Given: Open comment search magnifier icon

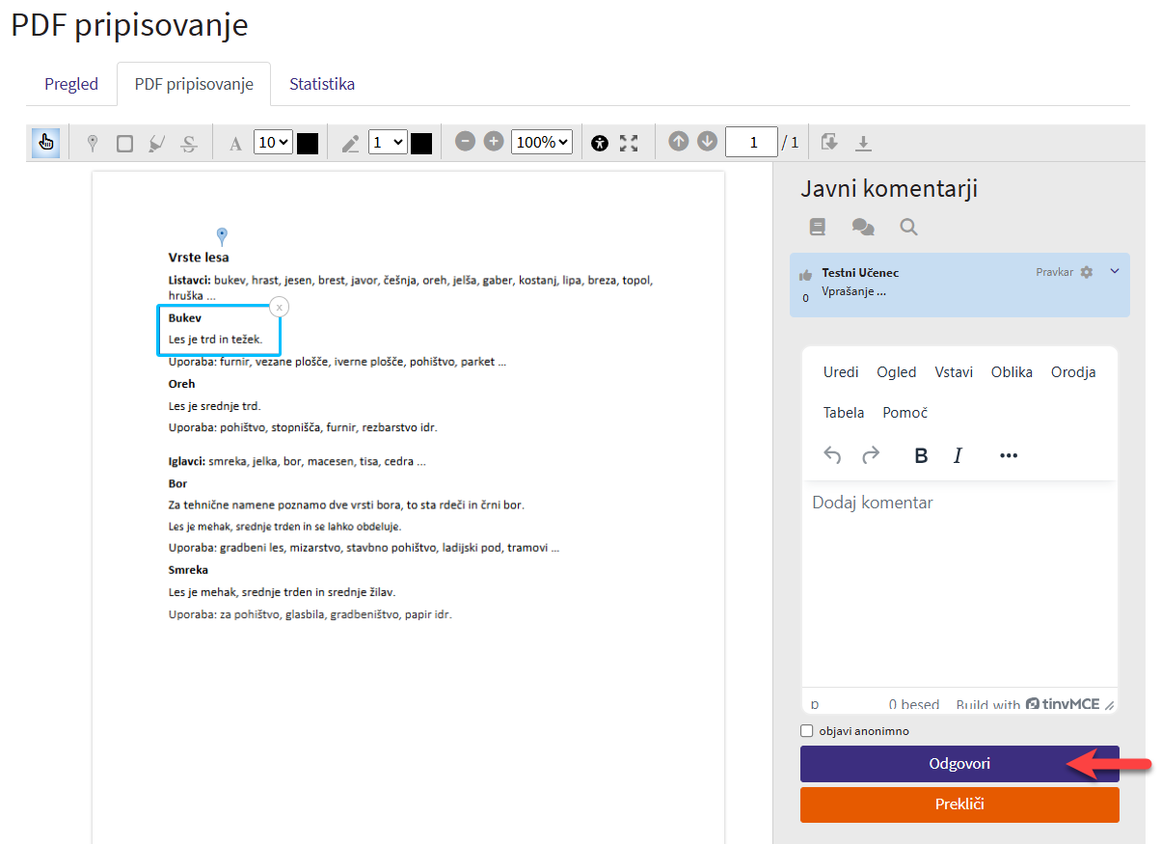Looking at the screenshot, I should point(908,227).
